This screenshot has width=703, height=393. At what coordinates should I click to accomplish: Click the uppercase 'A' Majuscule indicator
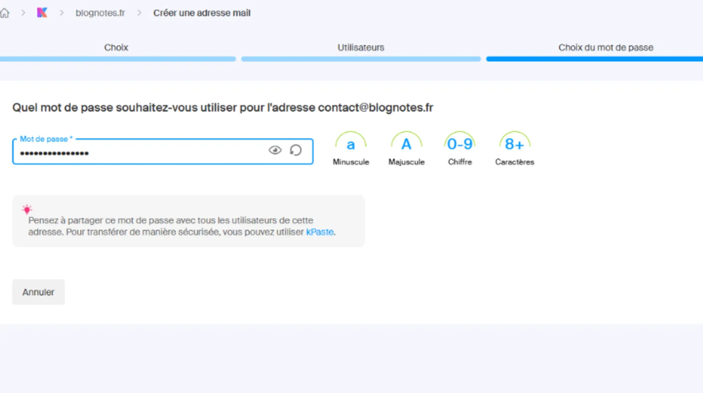406,145
